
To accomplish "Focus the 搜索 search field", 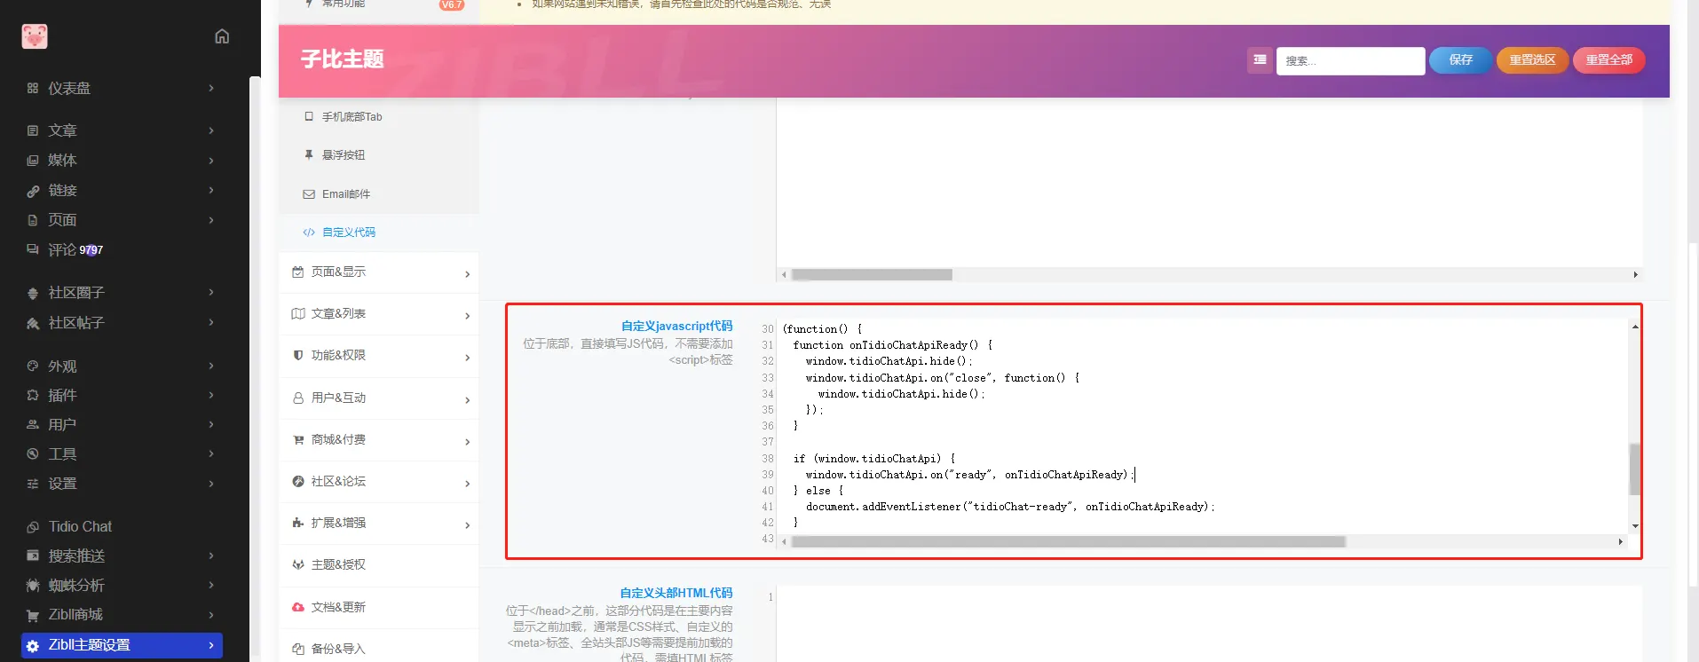I will 1350,61.
